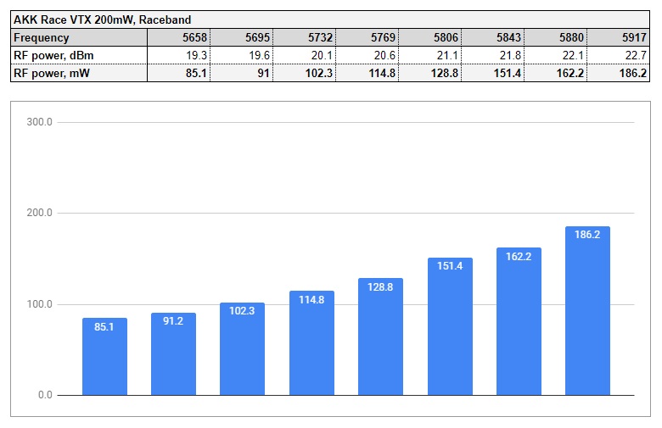Click the chart bar labeled 85.1

pos(104,357)
